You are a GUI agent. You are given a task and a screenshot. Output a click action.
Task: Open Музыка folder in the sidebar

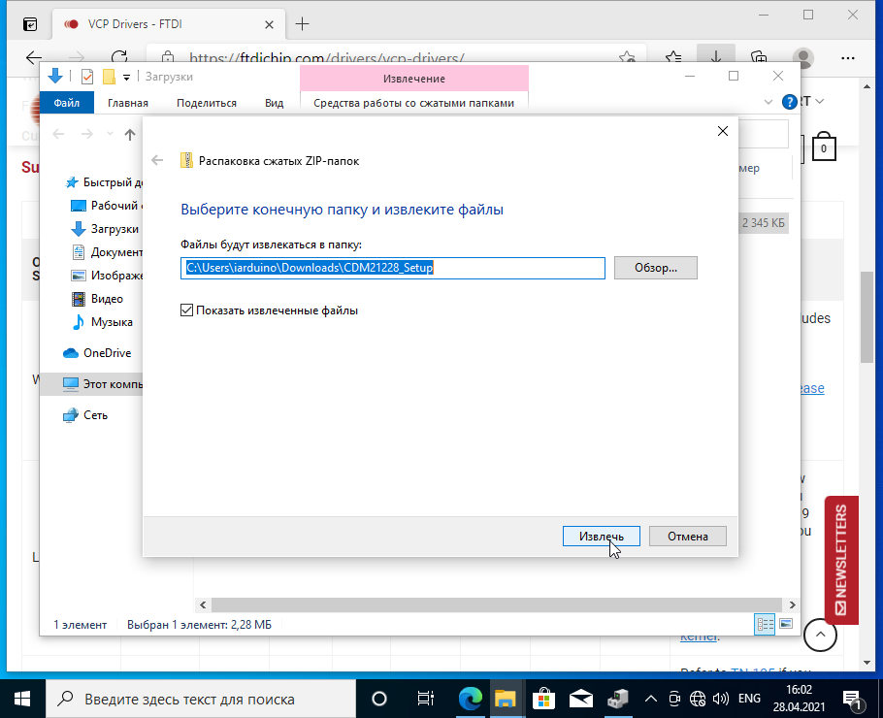click(x=101, y=322)
